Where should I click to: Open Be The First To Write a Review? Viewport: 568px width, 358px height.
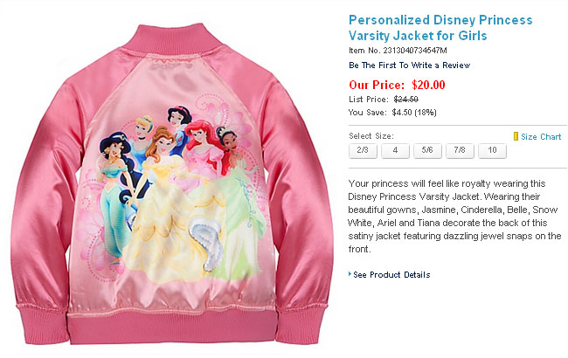[x=409, y=65]
